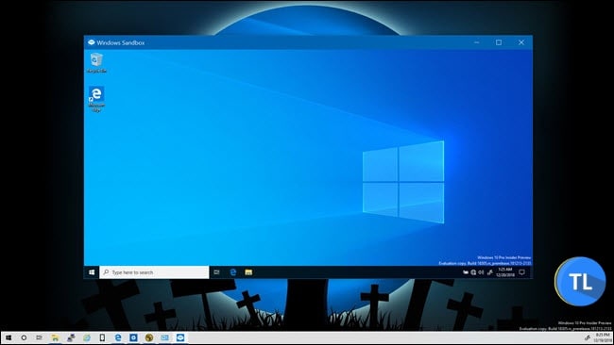Click the Sandbox tray globe network icon

click(x=473, y=272)
